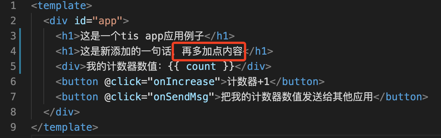The height and width of the screenshot is (138, 441).
Task: Click highlighted text 再多加点内容
Action: (212, 51)
